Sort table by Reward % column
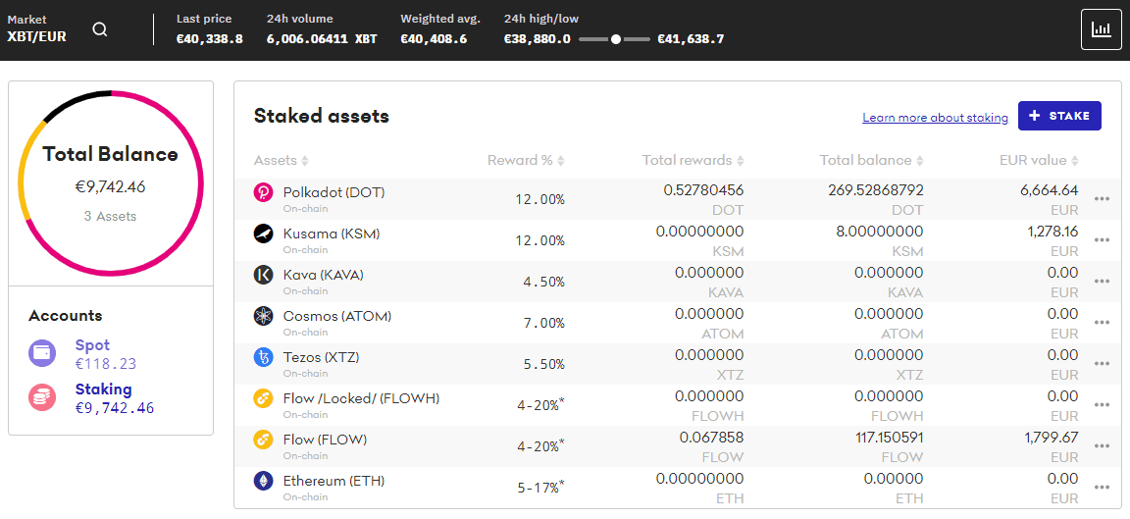The height and width of the screenshot is (519, 1130). (x=526, y=160)
